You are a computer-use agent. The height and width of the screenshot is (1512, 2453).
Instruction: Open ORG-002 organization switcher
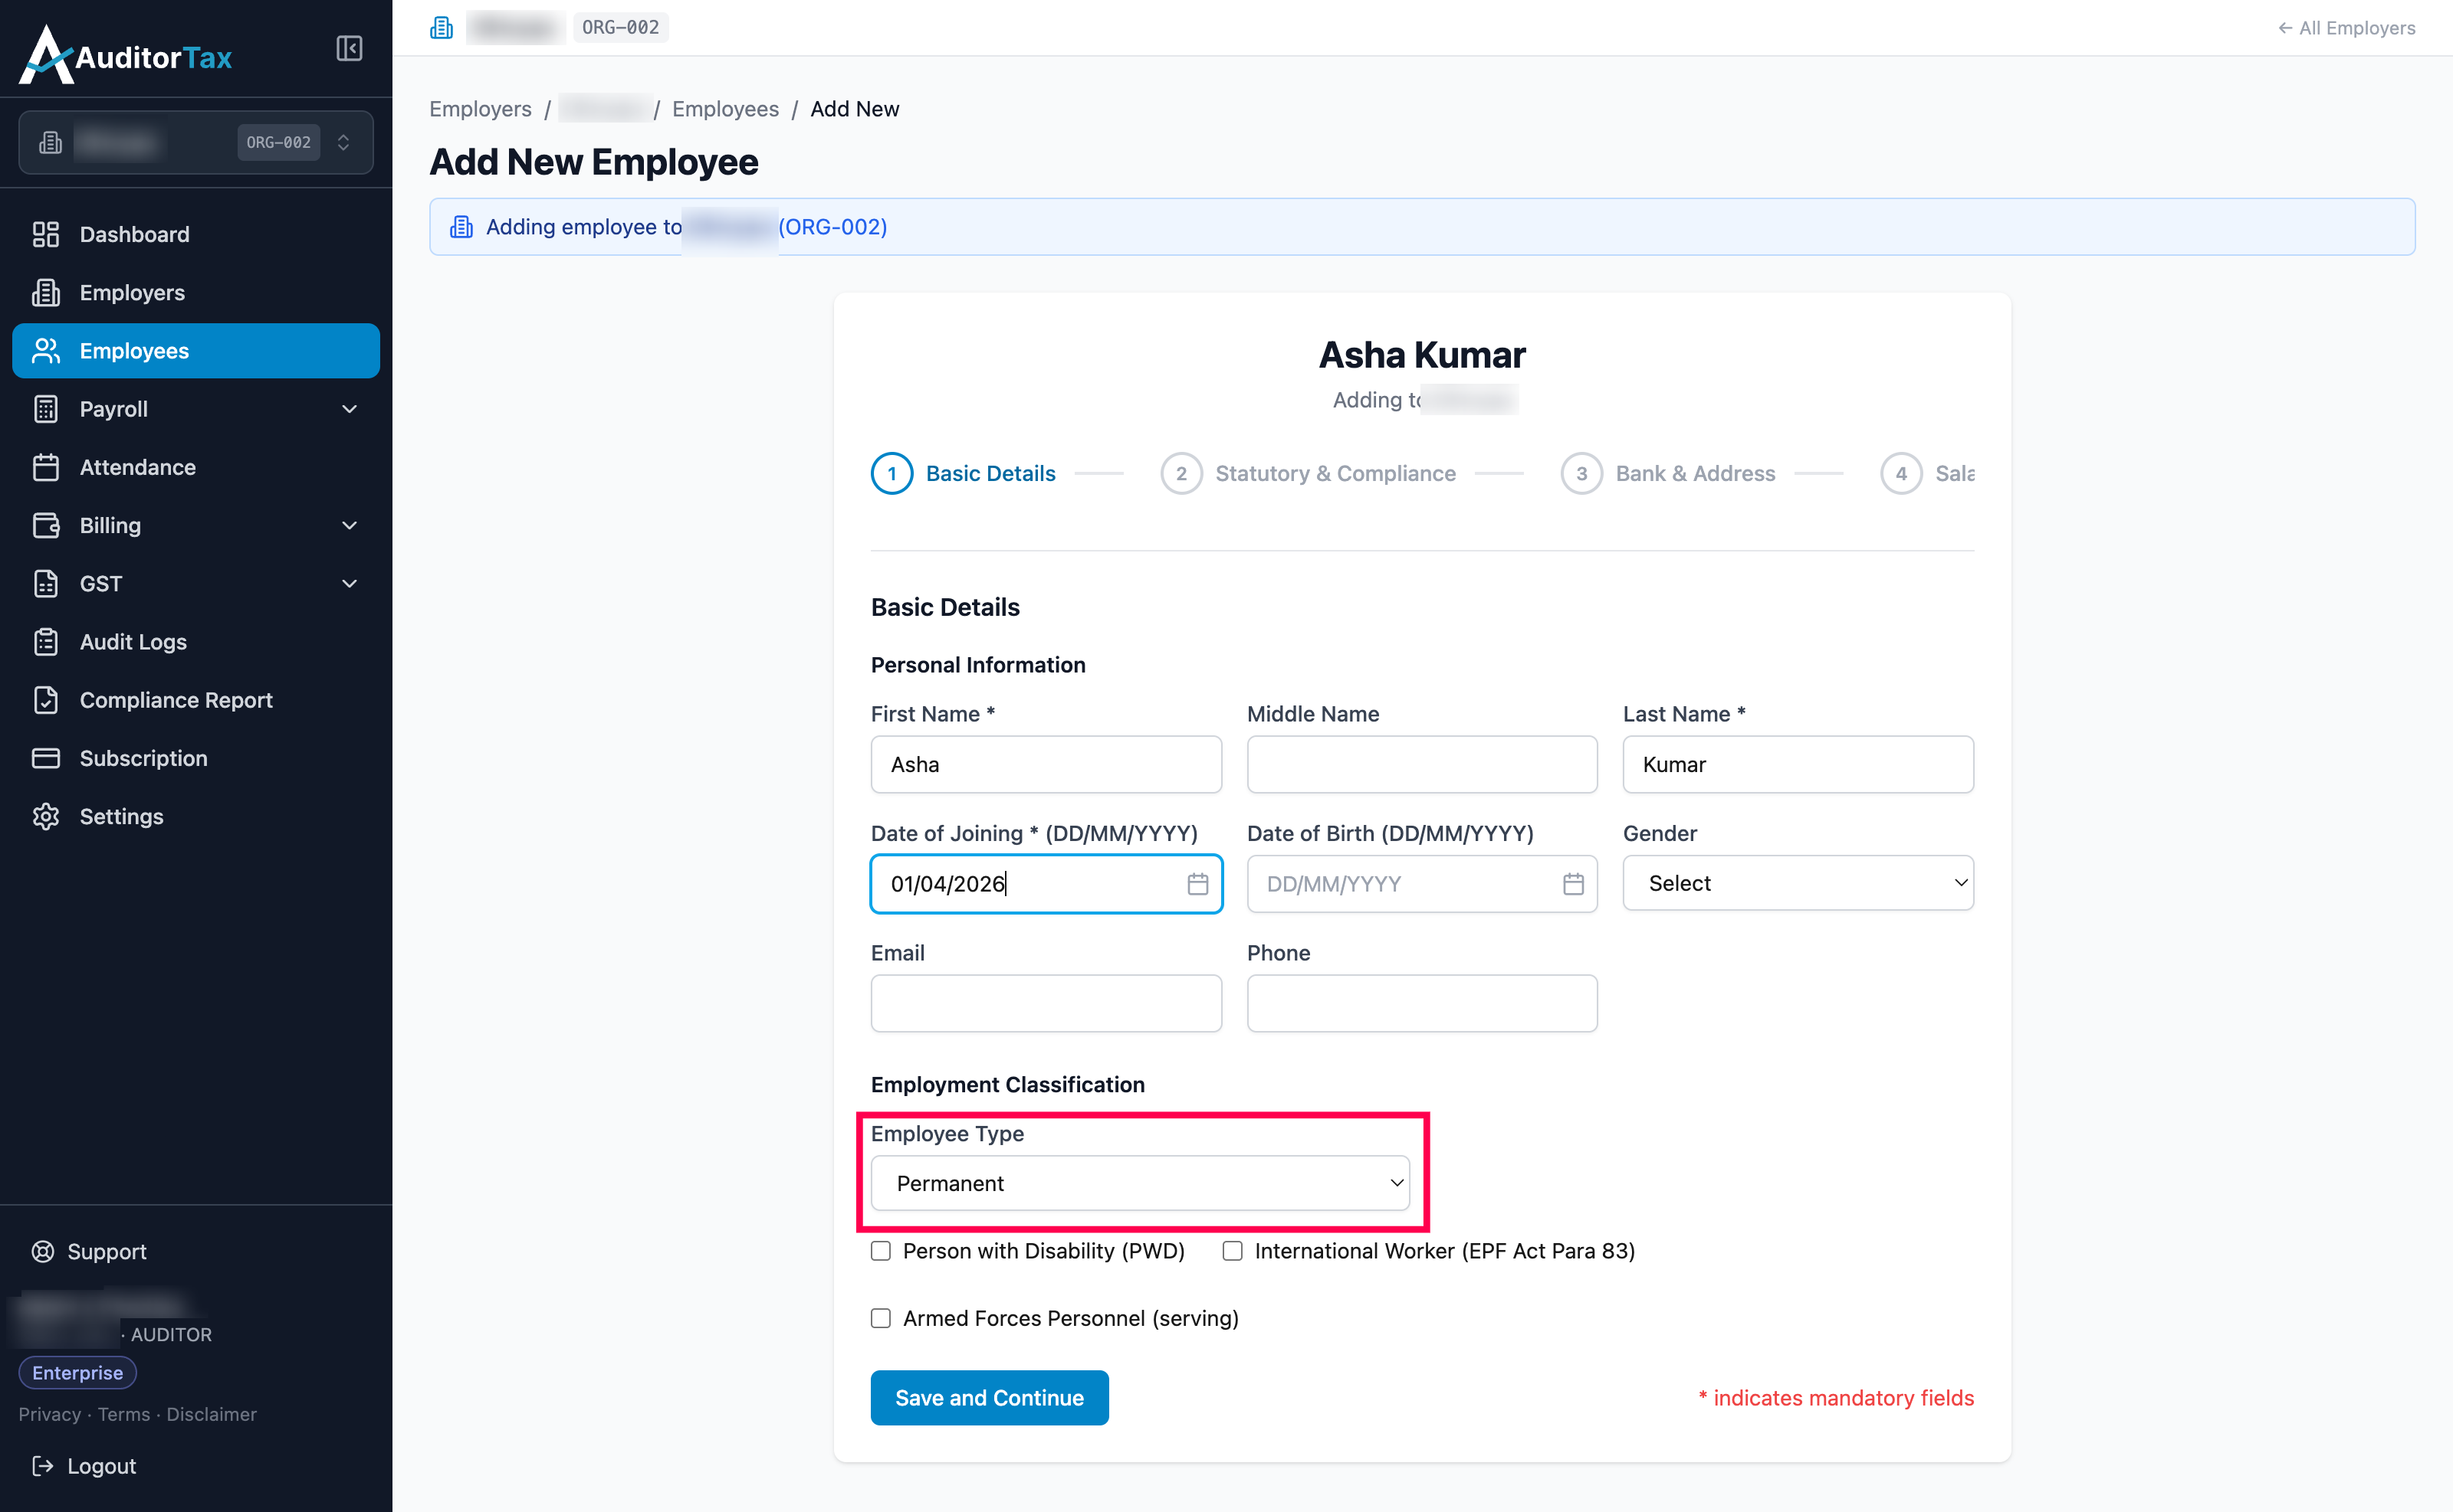pos(196,142)
